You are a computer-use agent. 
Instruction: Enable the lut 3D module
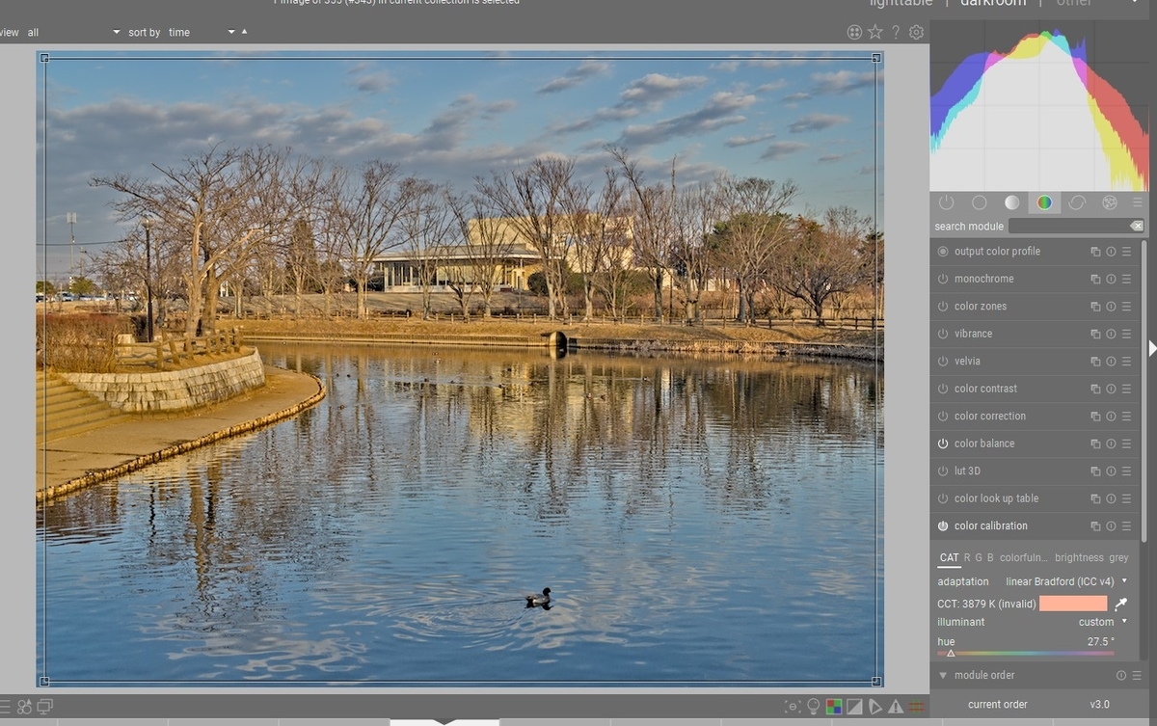pos(943,471)
